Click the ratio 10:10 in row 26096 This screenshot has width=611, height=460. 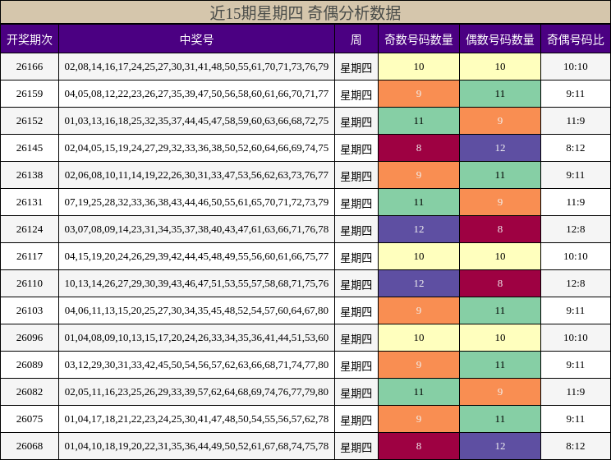(576, 338)
